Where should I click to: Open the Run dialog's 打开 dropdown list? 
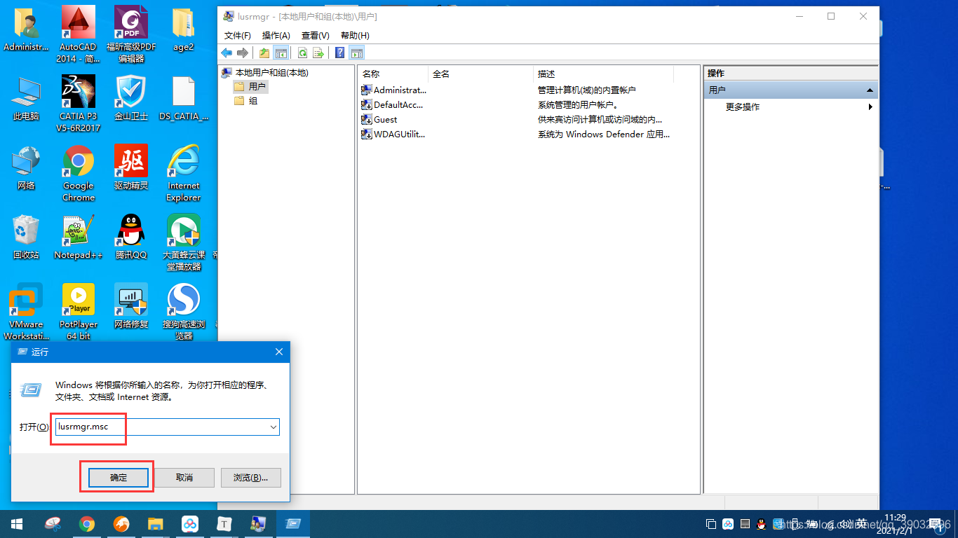(x=274, y=427)
